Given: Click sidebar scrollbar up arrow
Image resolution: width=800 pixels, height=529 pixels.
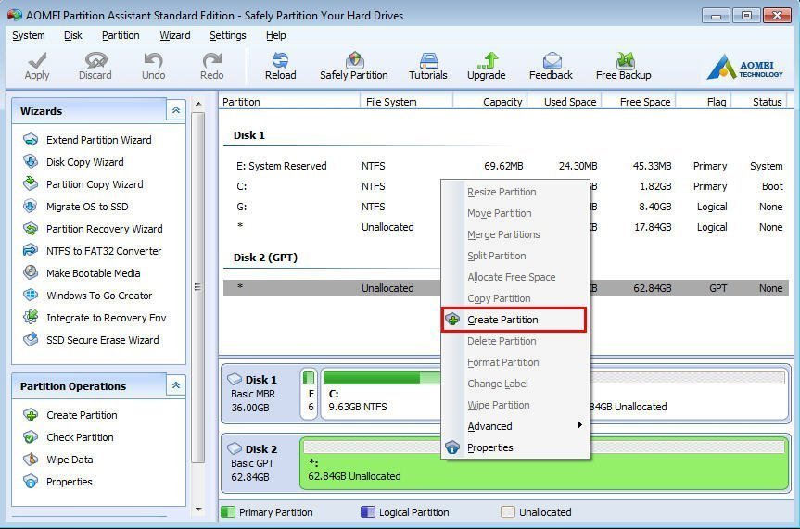Looking at the screenshot, I should pyautogui.click(x=198, y=104).
